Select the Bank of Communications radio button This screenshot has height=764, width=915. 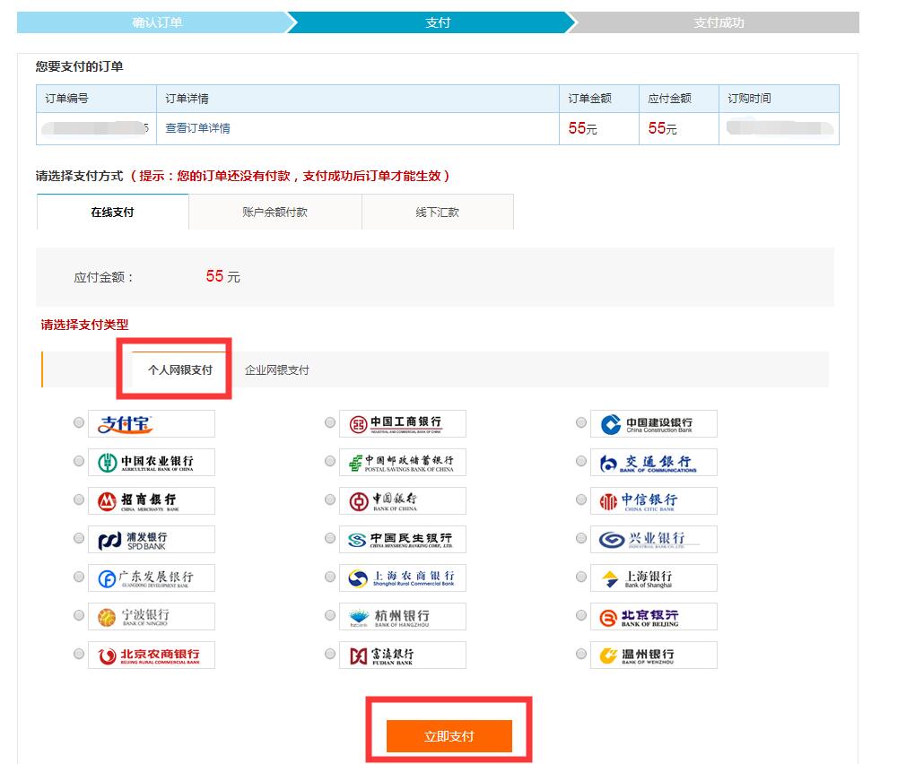click(581, 462)
